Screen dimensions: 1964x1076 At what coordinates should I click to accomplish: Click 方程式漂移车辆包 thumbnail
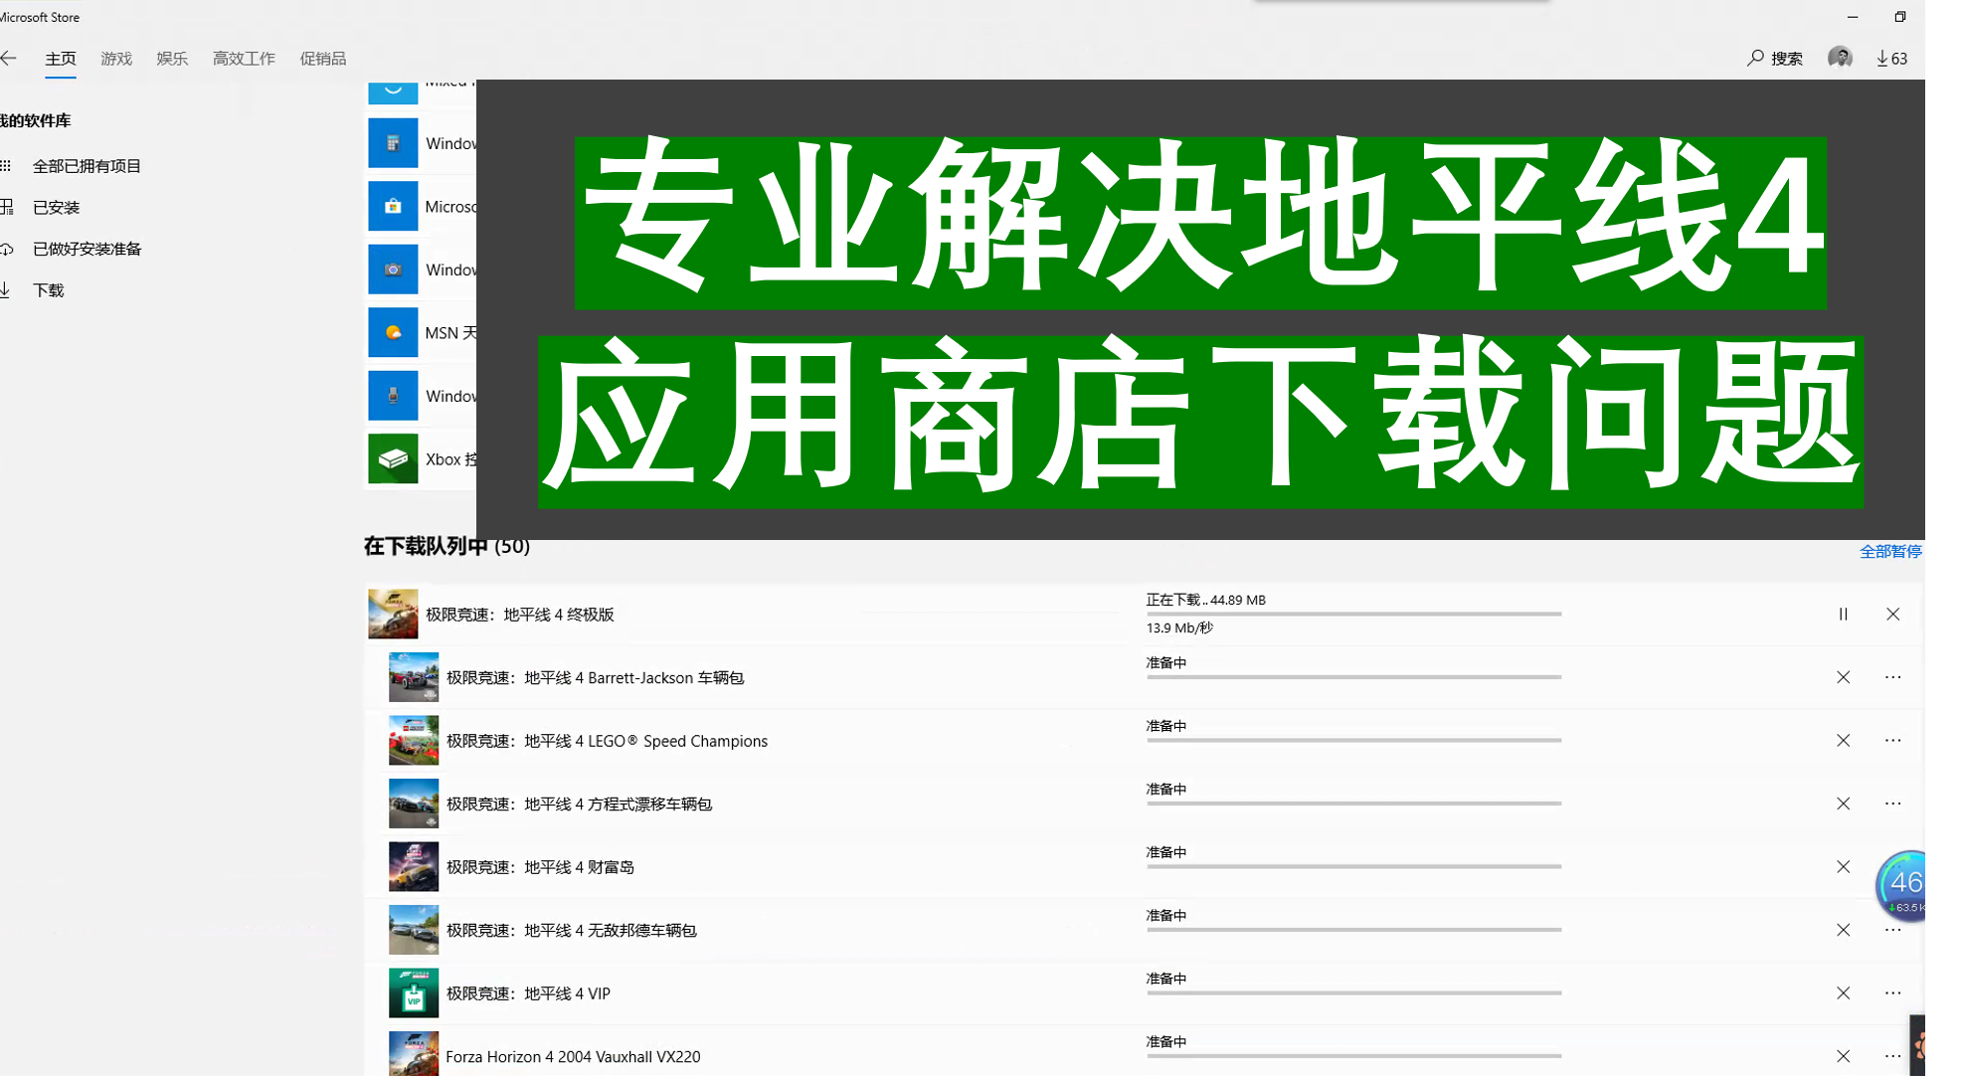[x=414, y=804]
